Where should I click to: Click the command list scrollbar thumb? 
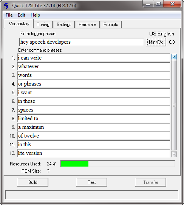pyautogui.click(x=174, y=105)
